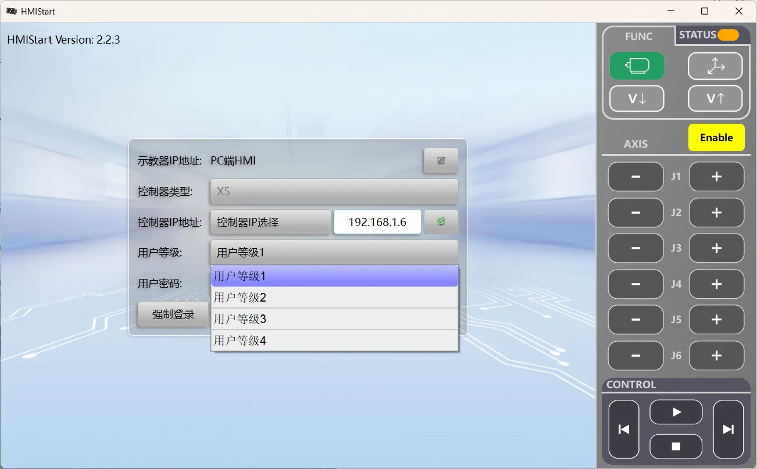Select the joint coordinate mode icon
This screenshot has height=469, width=757.
tap(637, 66)
